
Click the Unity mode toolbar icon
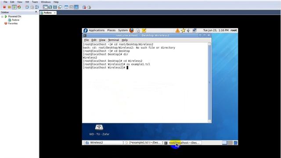60,7
